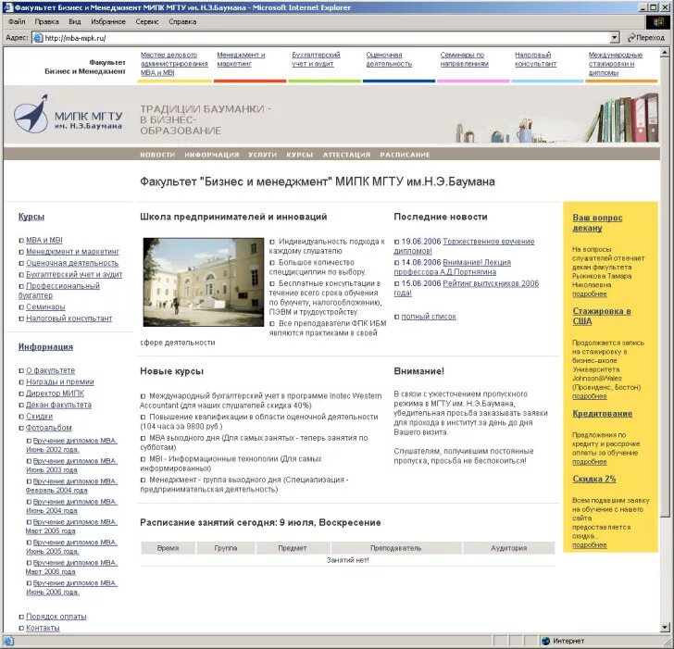The width and height of the screenshot is (674, 649).
Task: Open the Награды и премии link
Action: tap(60, 381)
